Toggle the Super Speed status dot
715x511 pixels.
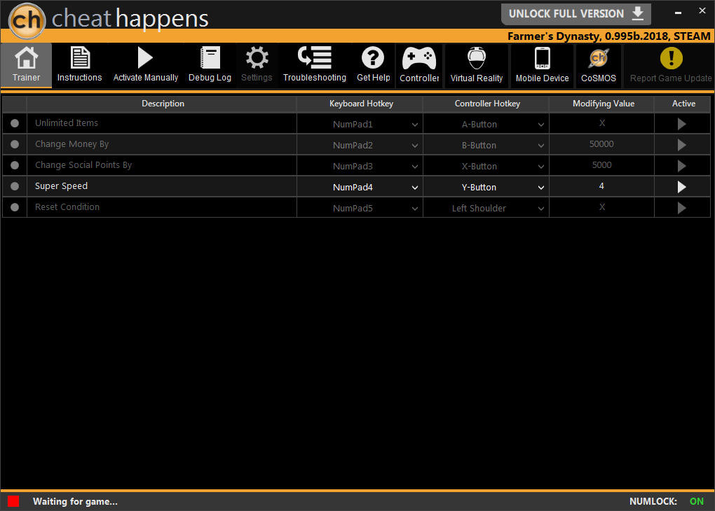15,186
